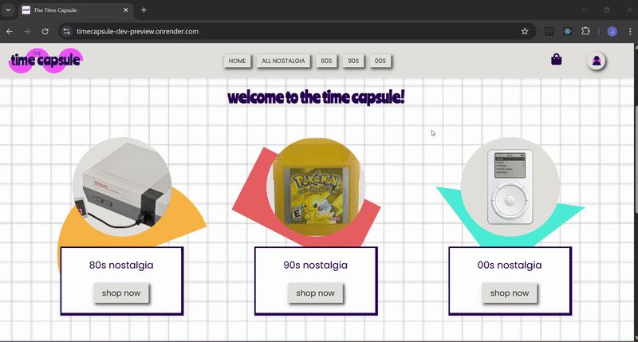Click the welcome to the time capsule heading

tap(316, 97)
